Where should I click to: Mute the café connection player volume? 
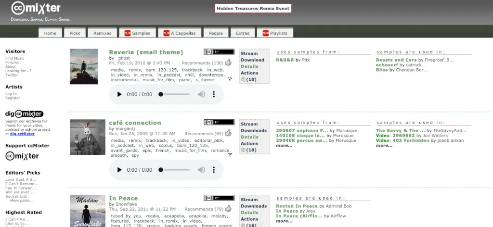[201, 170]
